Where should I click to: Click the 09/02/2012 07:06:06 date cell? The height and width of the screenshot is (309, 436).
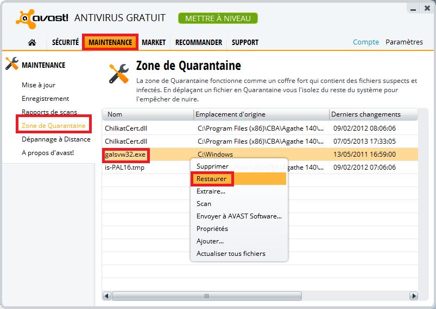tap(364, 168)
